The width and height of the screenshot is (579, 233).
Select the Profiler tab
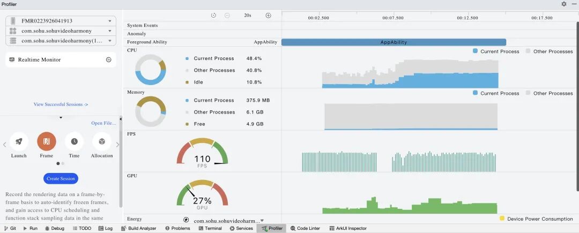(x=272, y=228)
